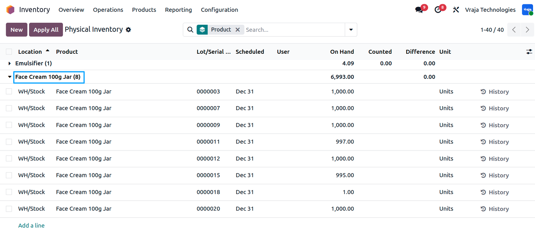Viewport: 535px width, 232px height.
Task: Open History for lot 0000015
Action: [495, 176]
